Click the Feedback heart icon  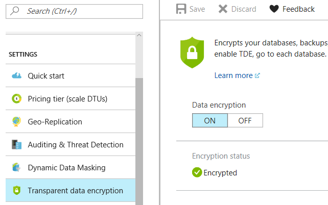[274, 9]
